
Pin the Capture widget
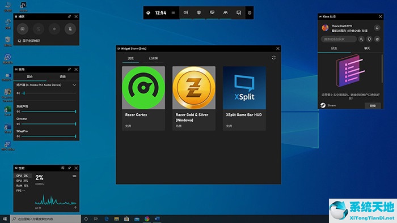(x=69, y=16)
